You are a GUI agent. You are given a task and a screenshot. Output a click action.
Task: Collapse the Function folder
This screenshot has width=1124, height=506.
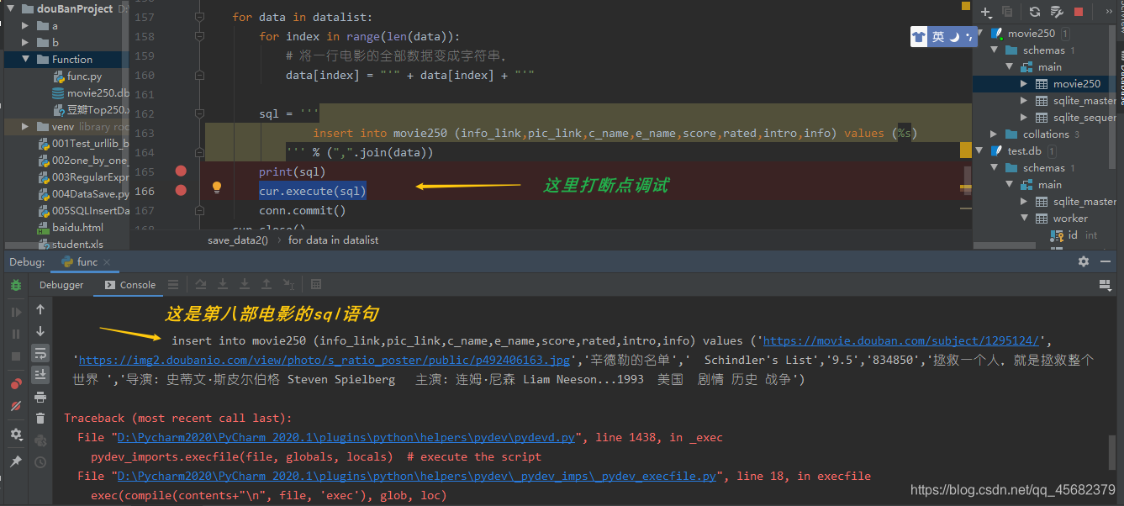[25, 60]
